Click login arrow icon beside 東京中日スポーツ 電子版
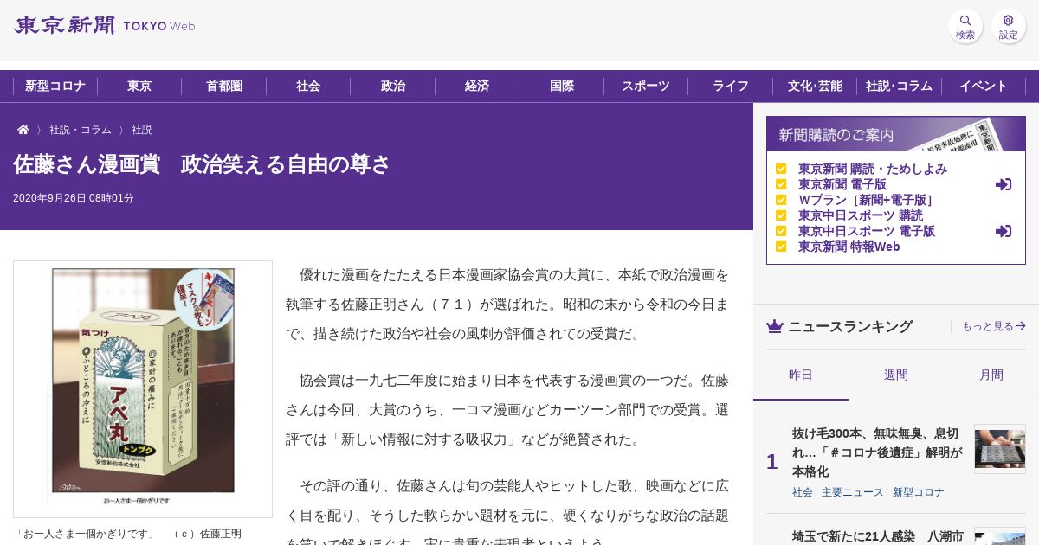 1004,231
